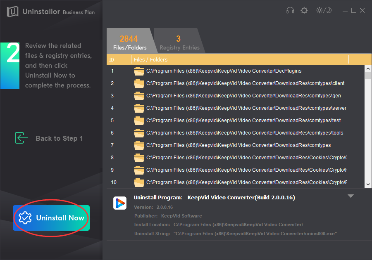
Task: Toggle the light/dark theme switch
Action: point(324,10)
